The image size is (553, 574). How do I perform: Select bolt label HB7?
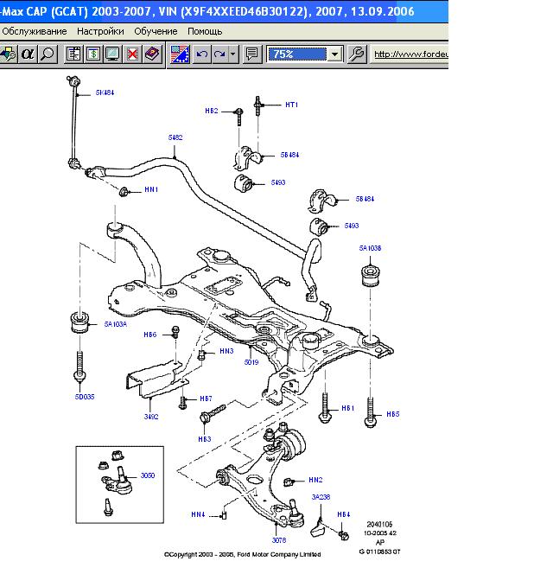[x=206, y=399]
